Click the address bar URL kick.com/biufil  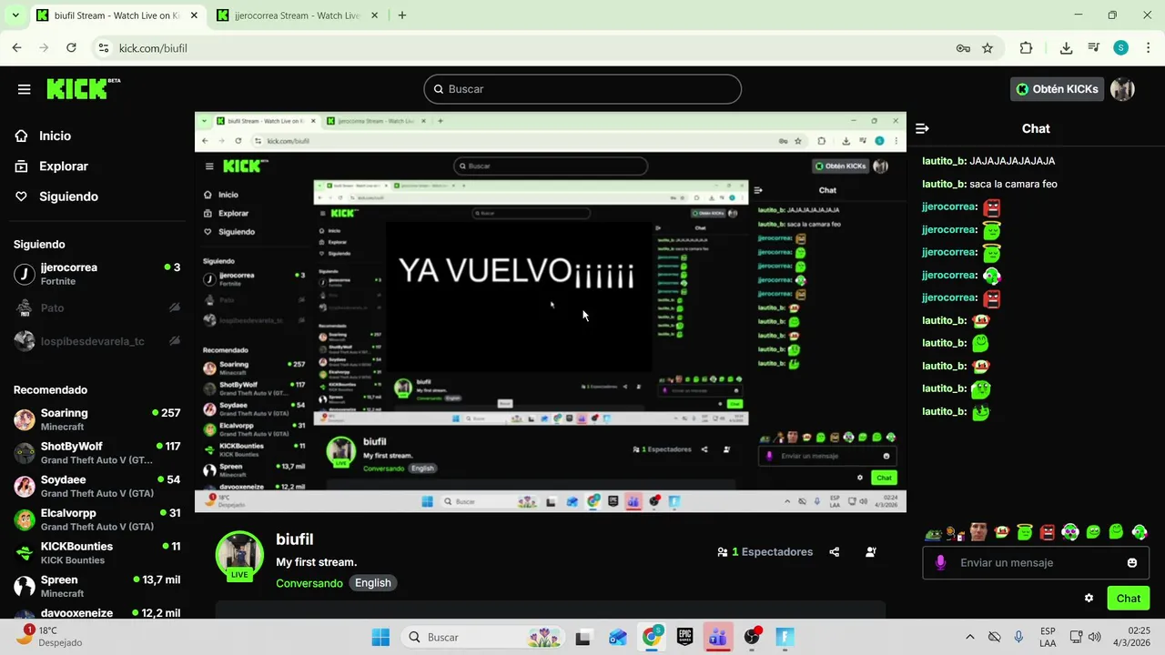click(x=153, y=48)
